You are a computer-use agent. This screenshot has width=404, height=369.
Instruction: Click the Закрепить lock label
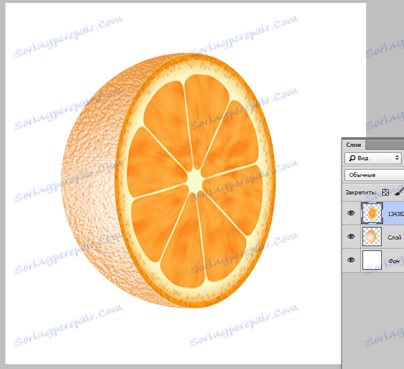click(361, 193)
